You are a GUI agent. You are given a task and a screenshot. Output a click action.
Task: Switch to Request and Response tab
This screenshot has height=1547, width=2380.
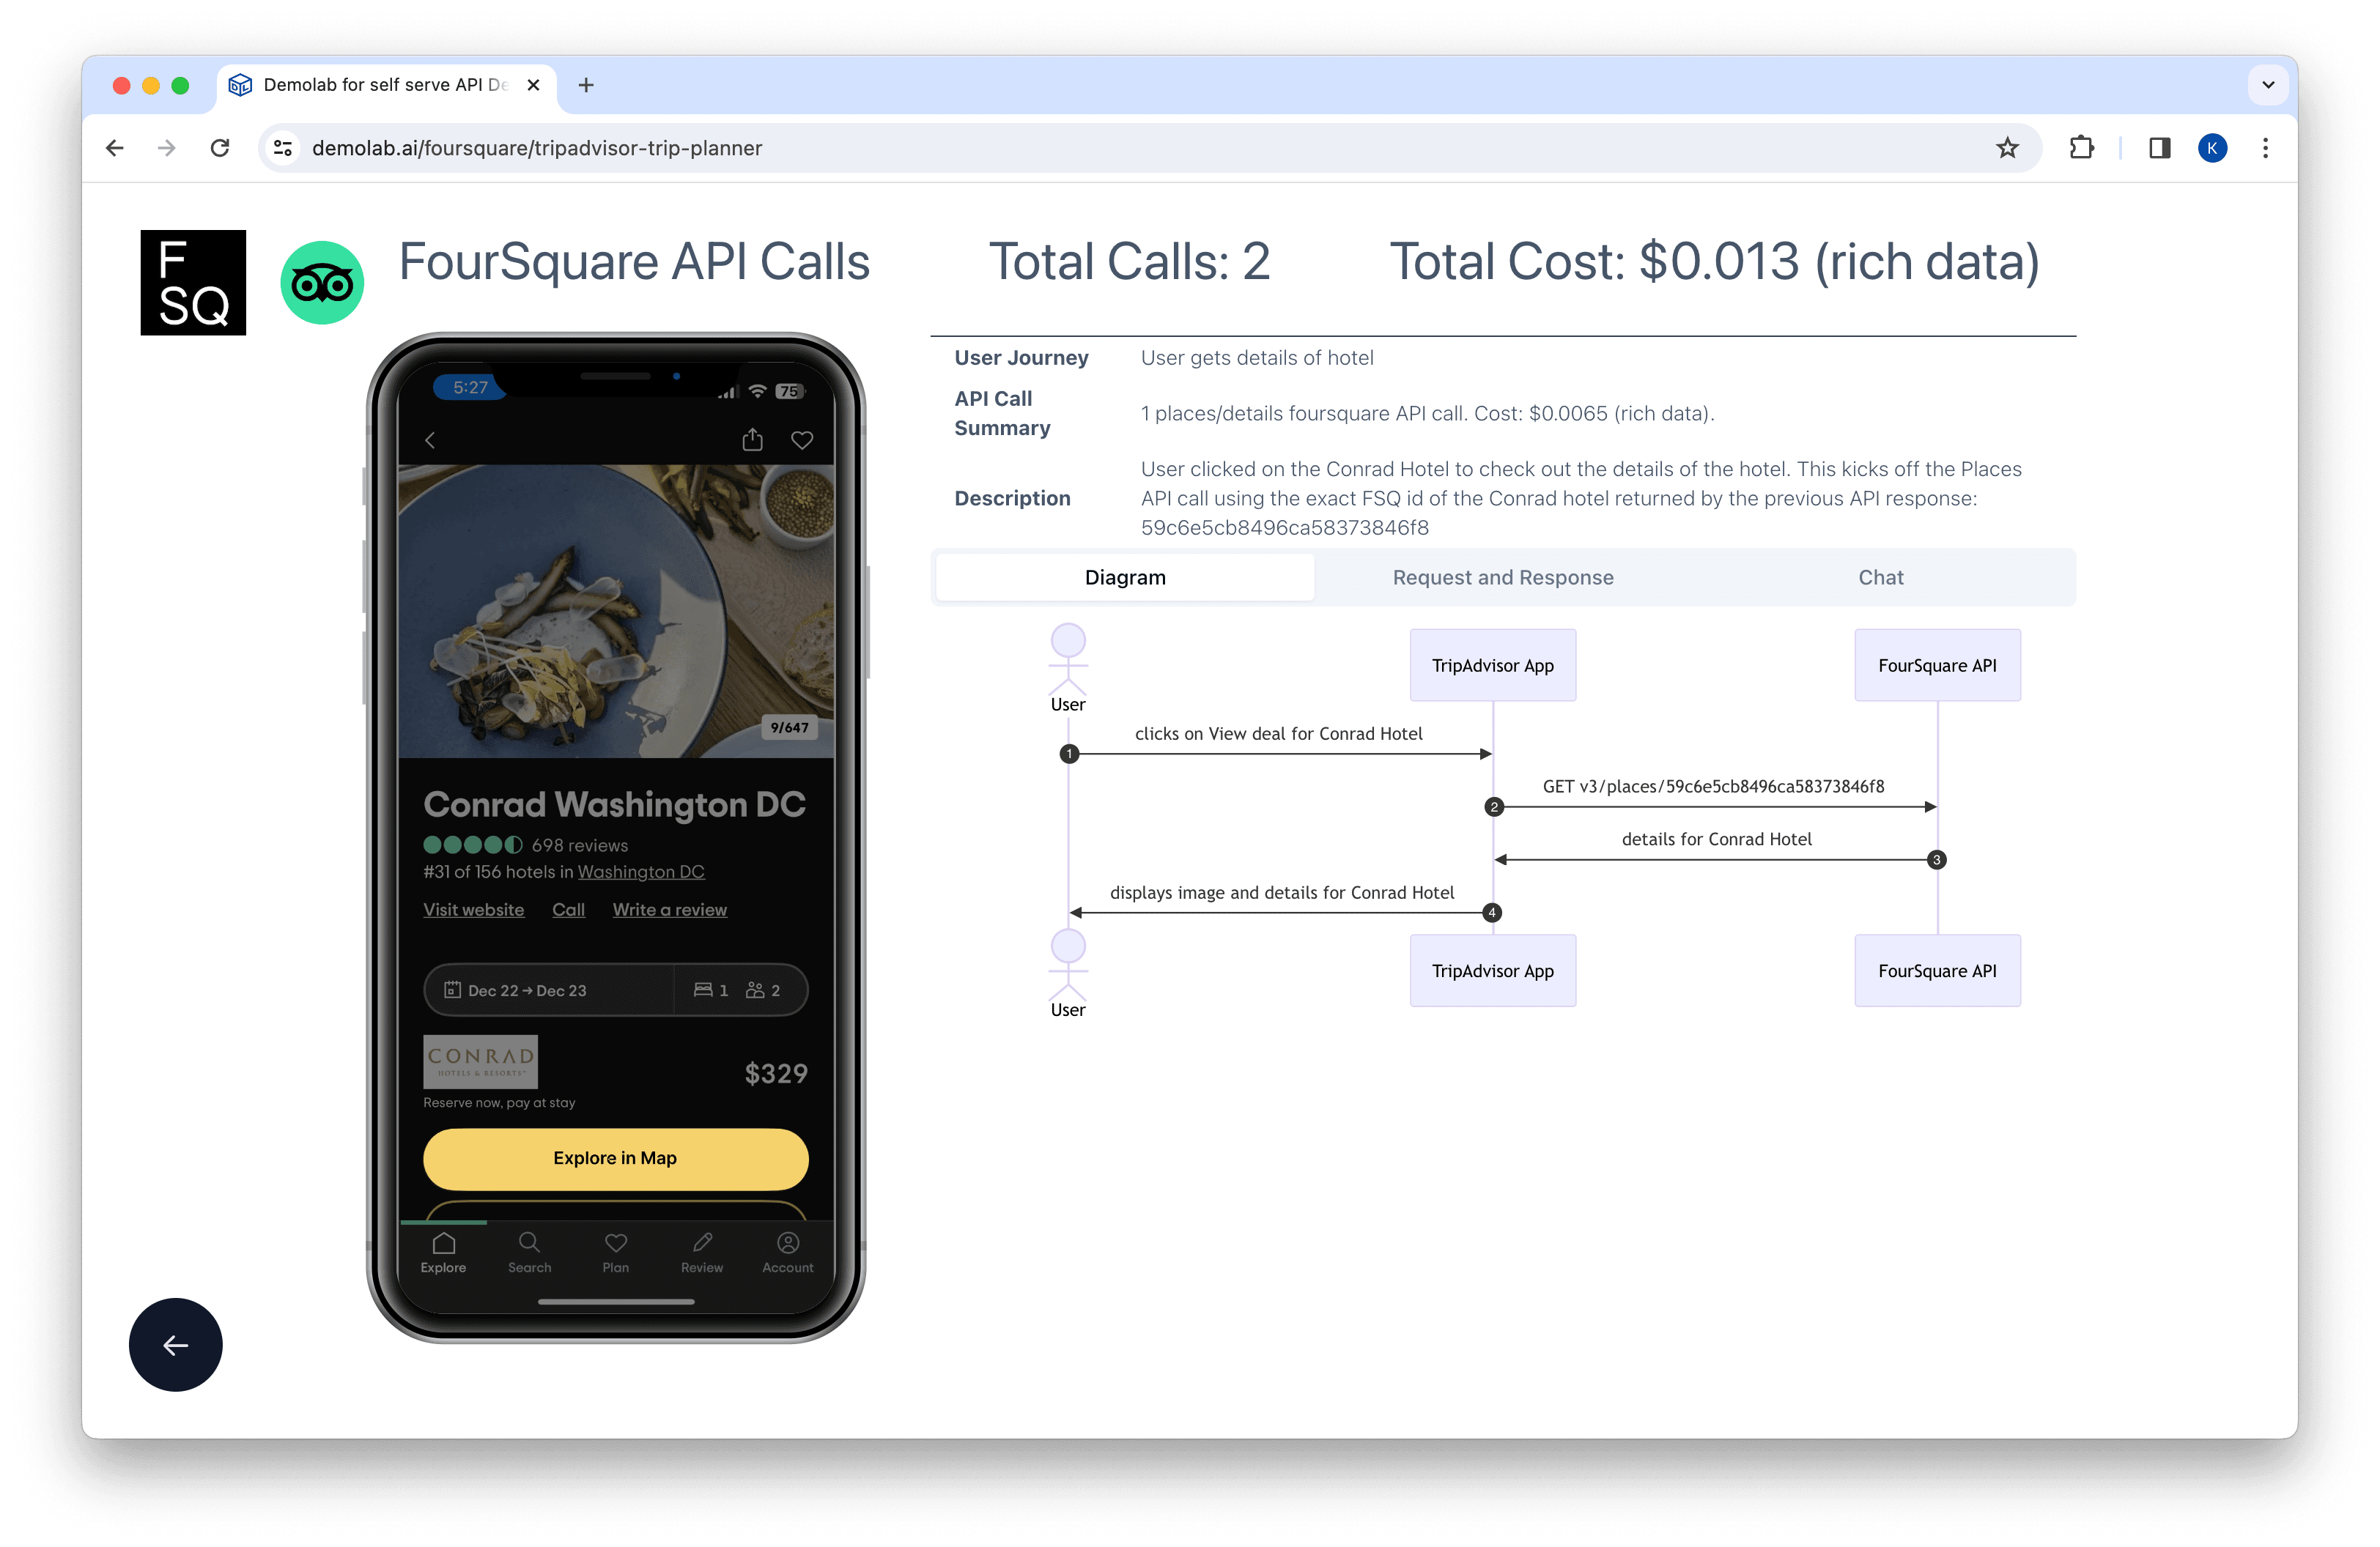point(1503,576)
